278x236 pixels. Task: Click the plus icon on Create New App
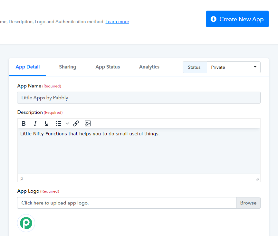click(x=214, y=19)
